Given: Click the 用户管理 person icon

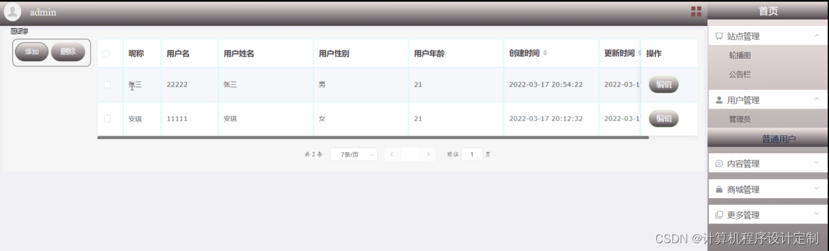Looking at the screenshot, I should [x=719, y=100].
